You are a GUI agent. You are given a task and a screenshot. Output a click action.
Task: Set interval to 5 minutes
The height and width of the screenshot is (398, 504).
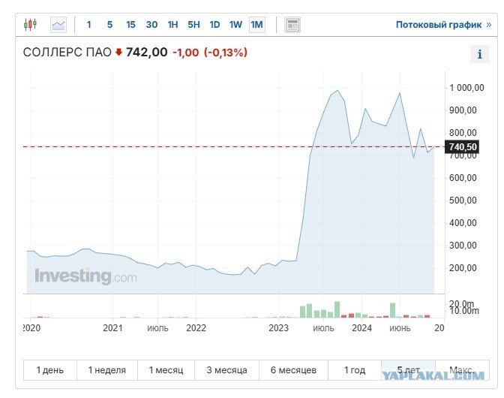pos(109,25)
